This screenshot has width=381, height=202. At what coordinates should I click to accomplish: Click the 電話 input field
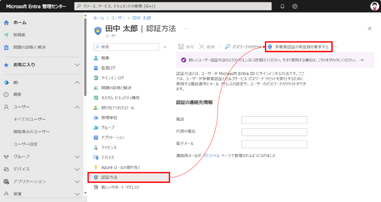[274, 120]
